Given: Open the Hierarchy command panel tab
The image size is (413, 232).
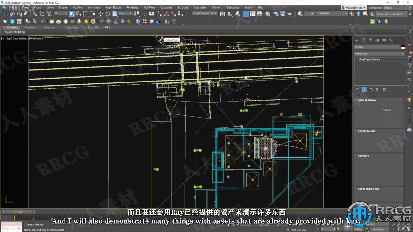Looking at the screenshot, I should click(x=370, y=40).
